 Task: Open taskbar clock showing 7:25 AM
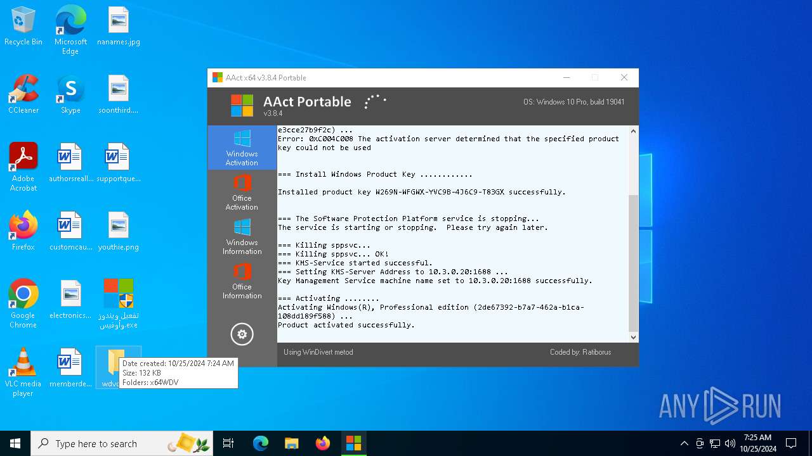point(757,443)
